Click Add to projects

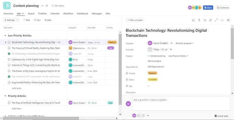[154, 61]
